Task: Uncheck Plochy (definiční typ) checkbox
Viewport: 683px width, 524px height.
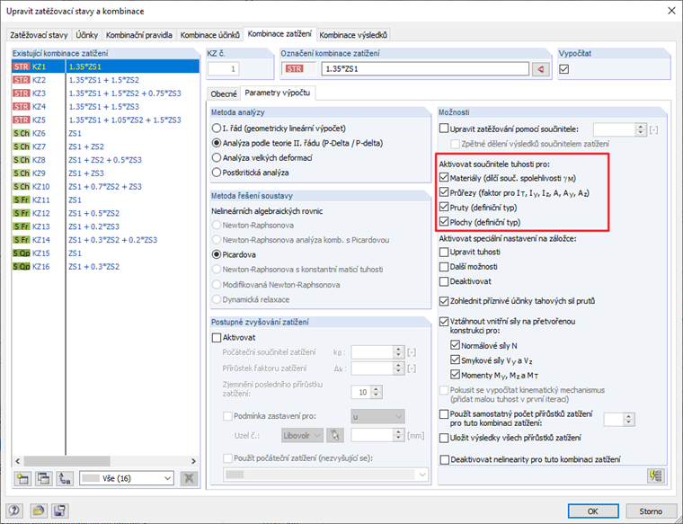Action: 444,222
